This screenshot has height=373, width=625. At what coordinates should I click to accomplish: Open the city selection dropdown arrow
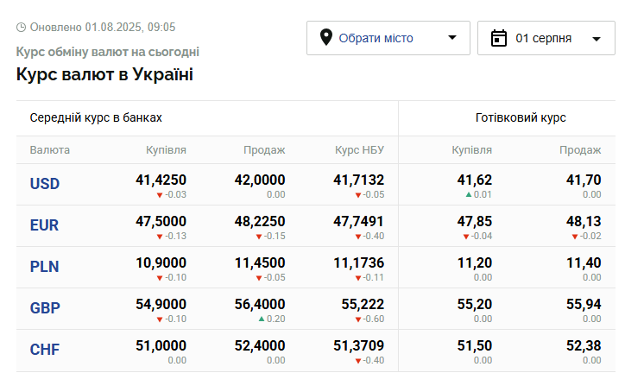pos(452,38)
